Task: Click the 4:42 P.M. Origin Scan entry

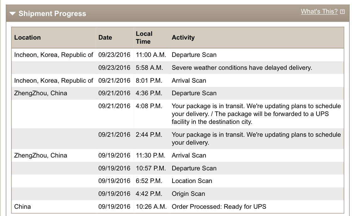Action: (178, 194)
